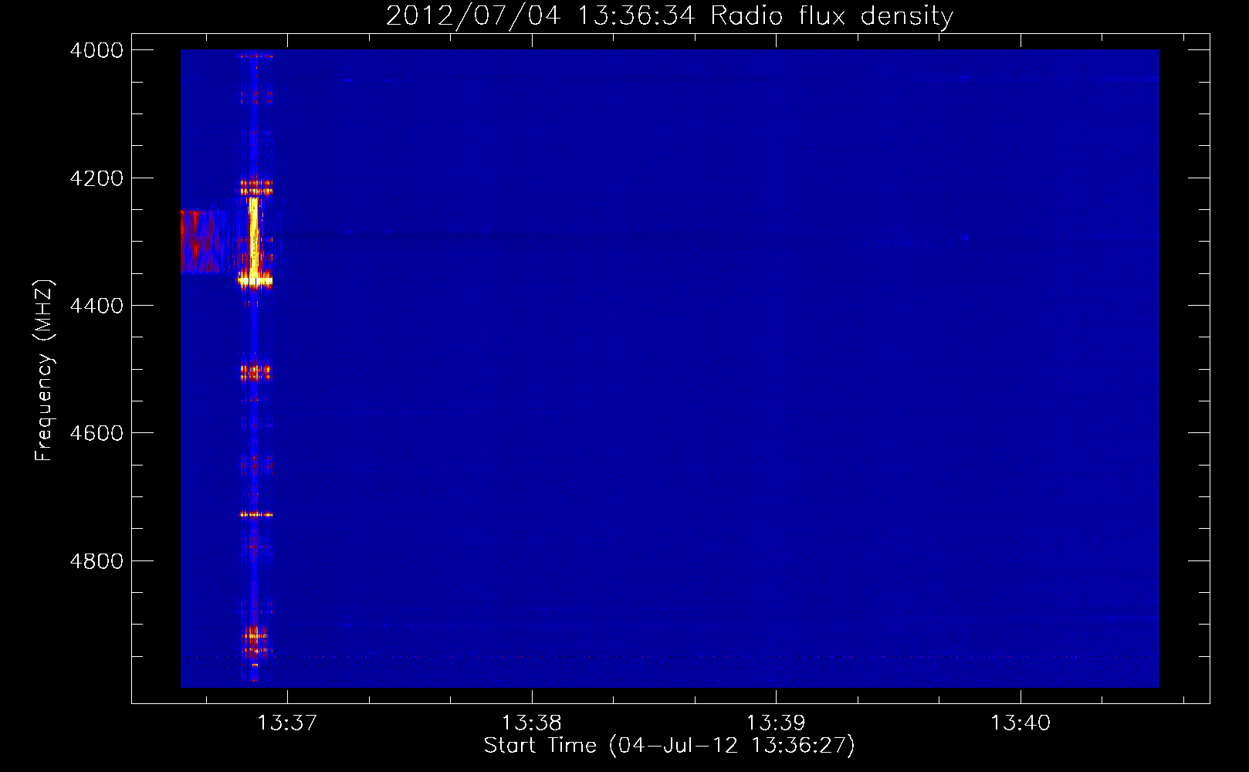1249x772 pixels.
Task: Click the burst feature near 4500 MHz
Action: [256, 372]
